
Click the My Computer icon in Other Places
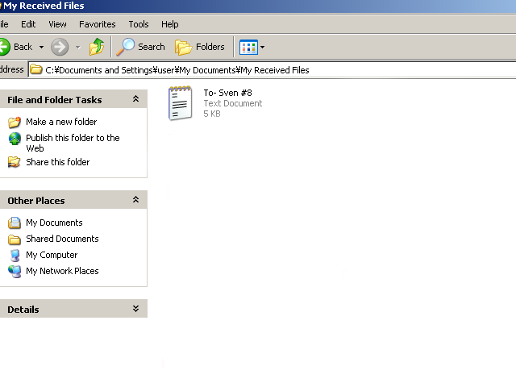click(15, 255)
